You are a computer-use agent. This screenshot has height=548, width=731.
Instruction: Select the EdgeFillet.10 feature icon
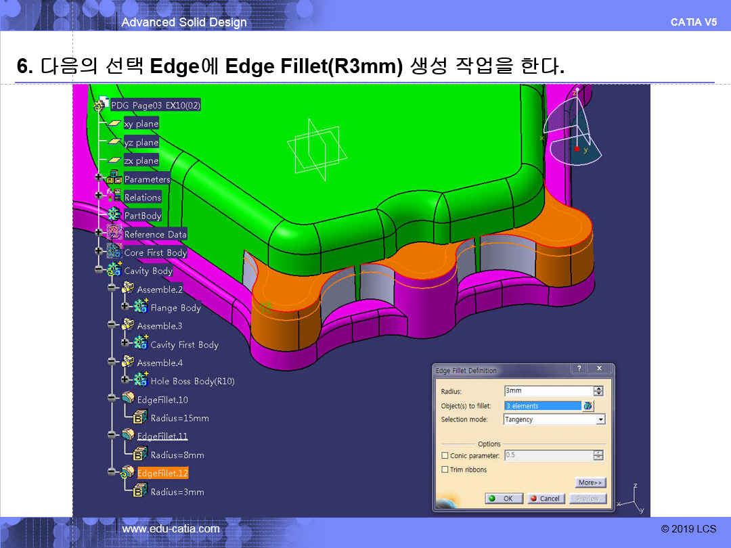[x=127, y=399]
